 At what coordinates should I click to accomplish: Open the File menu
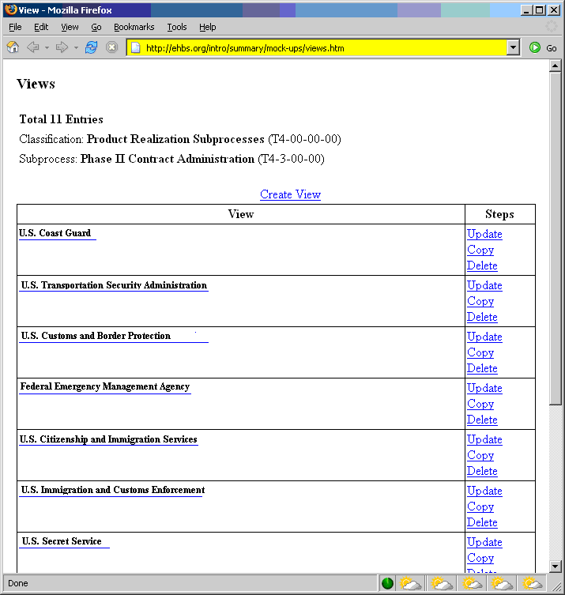15,27
